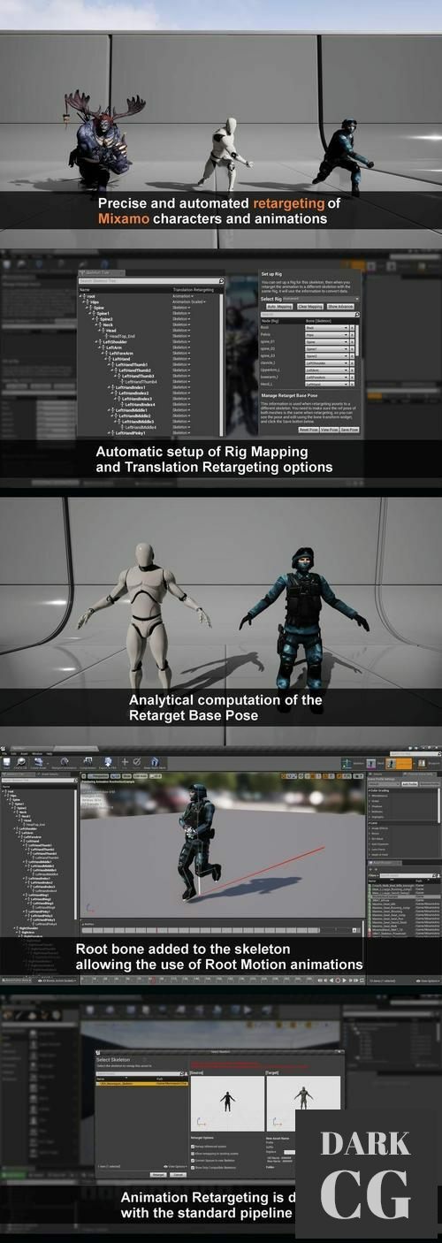This screenshot has width=442, height=1243.
Task: Open the Neck bone retargeting dropdown
Action: click(x=181, y=325)
